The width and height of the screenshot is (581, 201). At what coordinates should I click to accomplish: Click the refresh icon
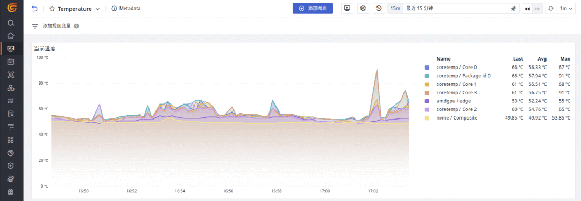coord(551,9)
